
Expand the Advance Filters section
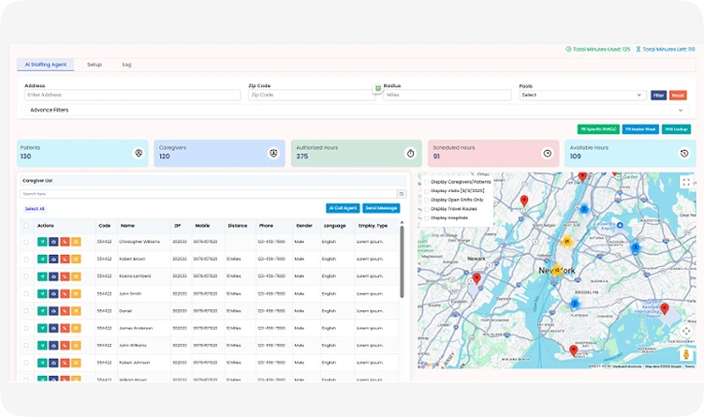[x=356, y=110]
